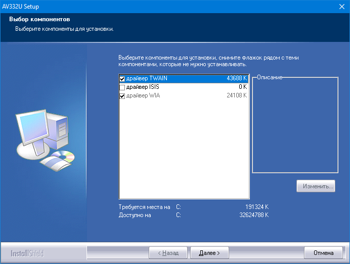This screenshot has width=350, height=264.
Task: Click the Описание group box
Action: click(295, 124)
